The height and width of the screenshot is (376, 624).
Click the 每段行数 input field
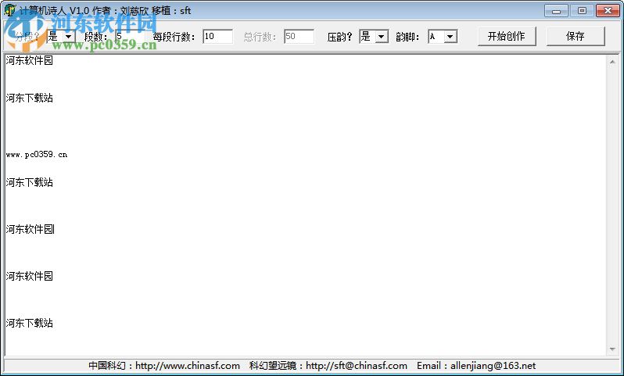click(x=217, y=37)
